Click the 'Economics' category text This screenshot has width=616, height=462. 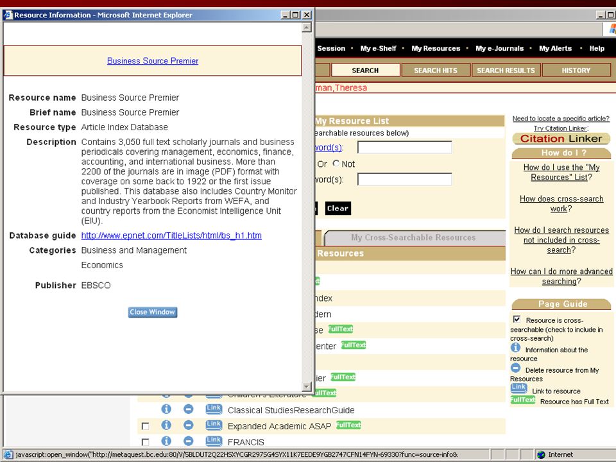tap(102, 265)
